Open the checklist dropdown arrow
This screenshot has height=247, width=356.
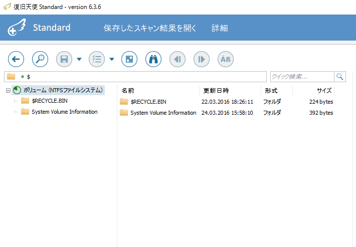112,60
